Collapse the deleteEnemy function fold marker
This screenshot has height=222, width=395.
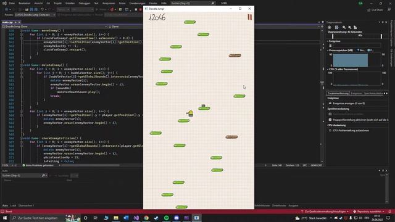tap(22, 65)
